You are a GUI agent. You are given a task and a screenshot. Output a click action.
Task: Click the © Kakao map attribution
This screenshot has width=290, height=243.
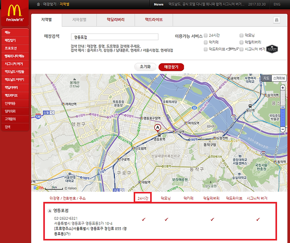(70, 188)
